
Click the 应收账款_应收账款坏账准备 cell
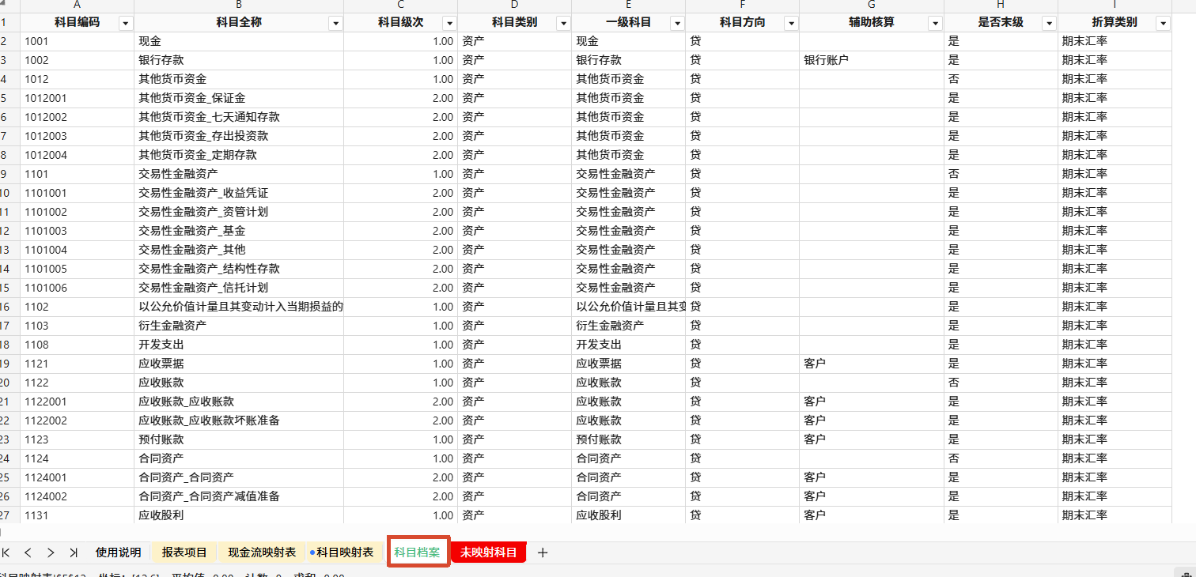pos(239,420)
